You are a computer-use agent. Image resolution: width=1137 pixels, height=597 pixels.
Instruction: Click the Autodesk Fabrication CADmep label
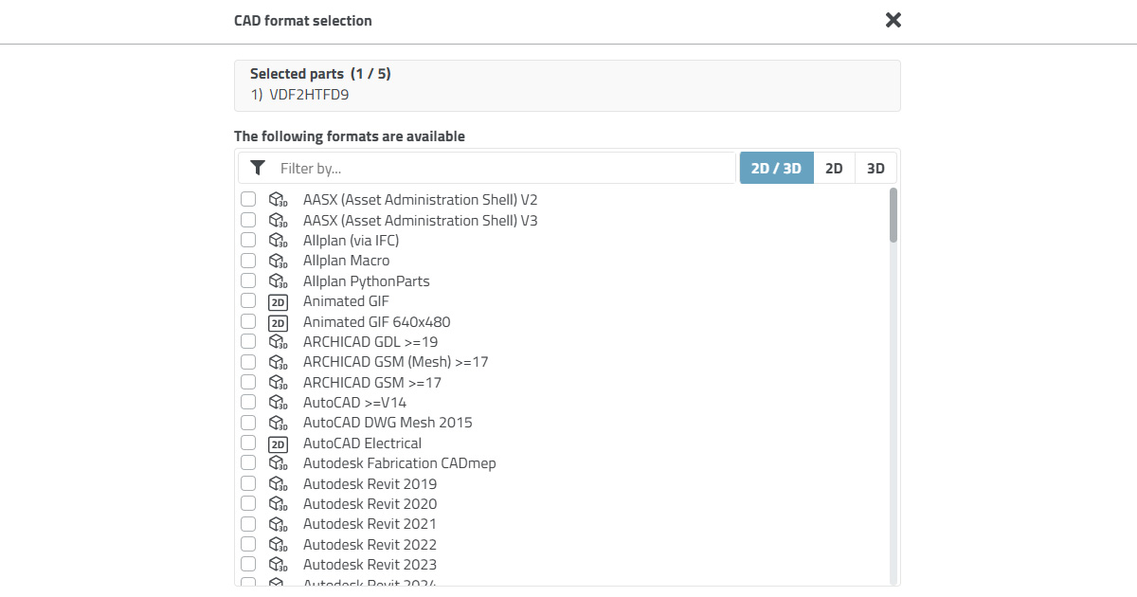pyautogui.click(x=399, y=463)
